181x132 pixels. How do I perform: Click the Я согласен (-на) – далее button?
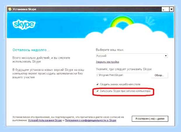point(150,119)
